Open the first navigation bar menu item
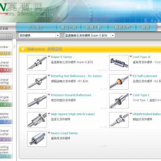 36,27
